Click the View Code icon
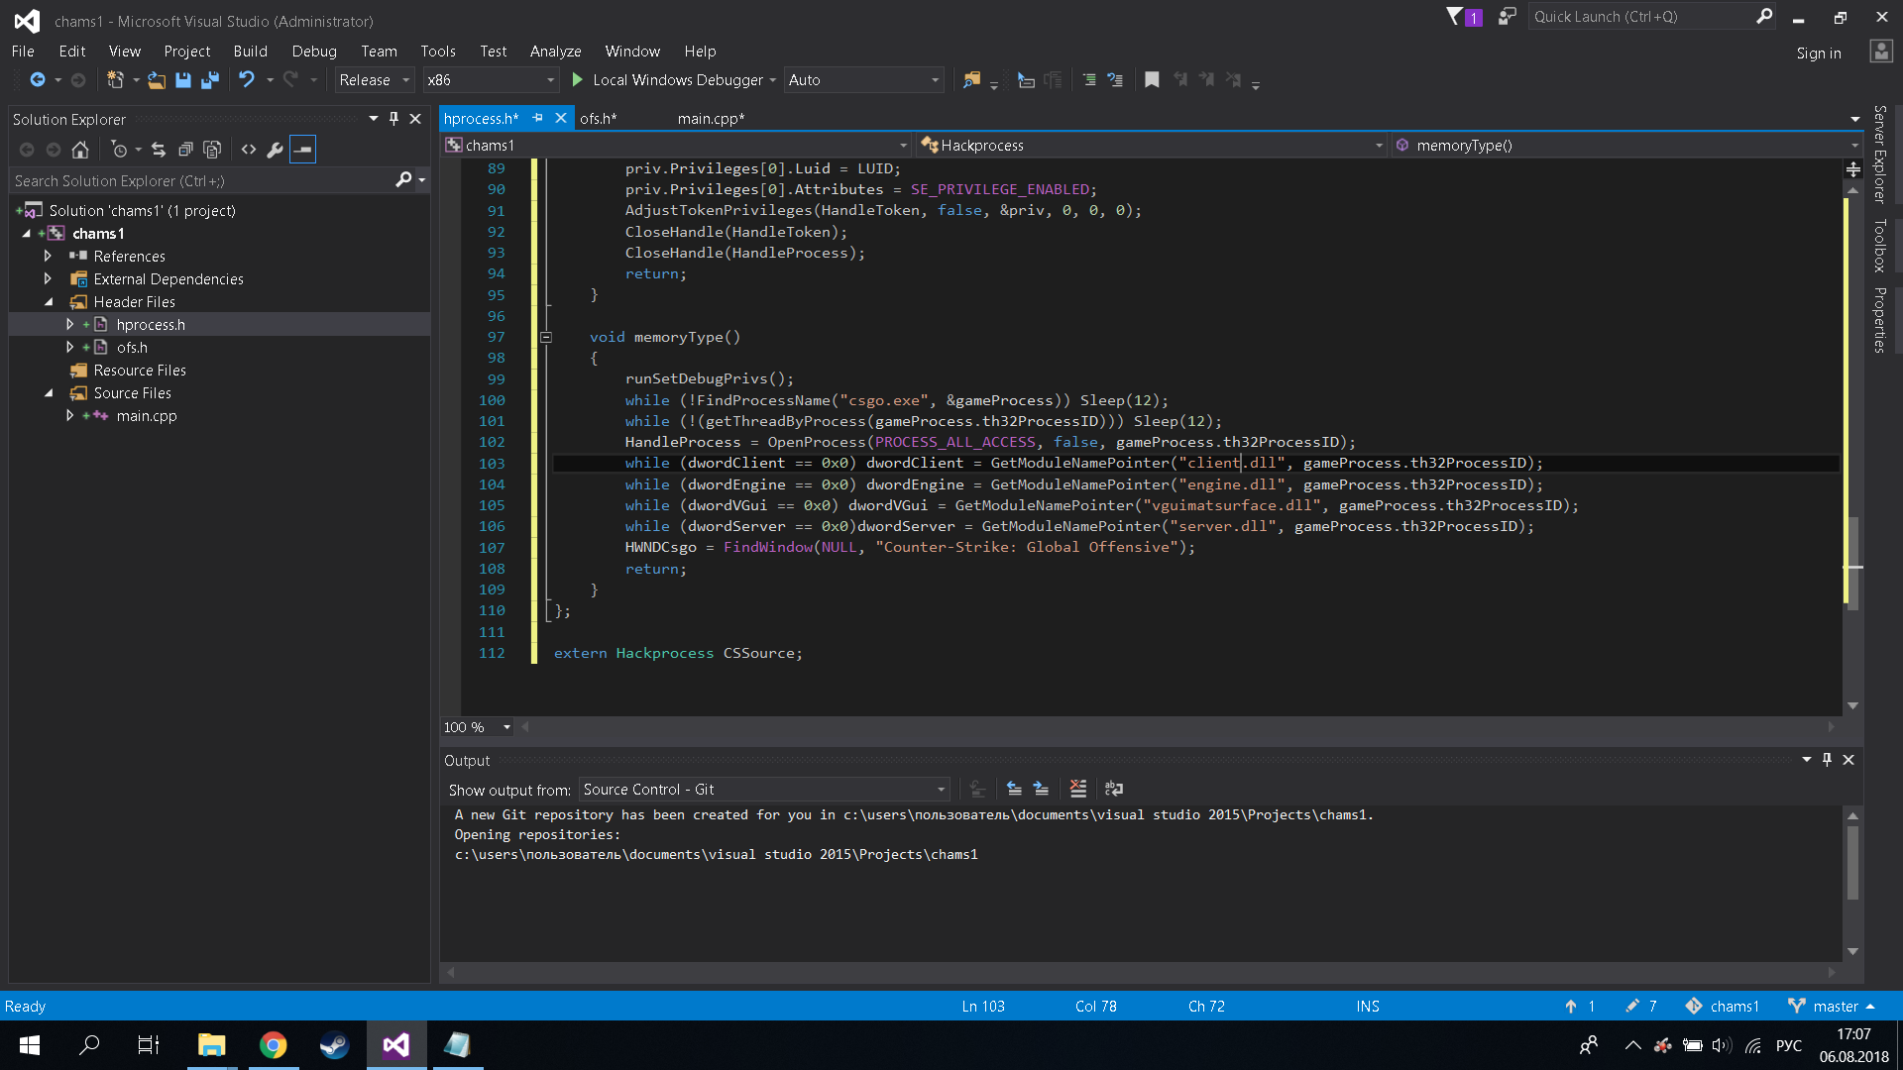The image size is (1903, 1070). (x=249, y=150)
